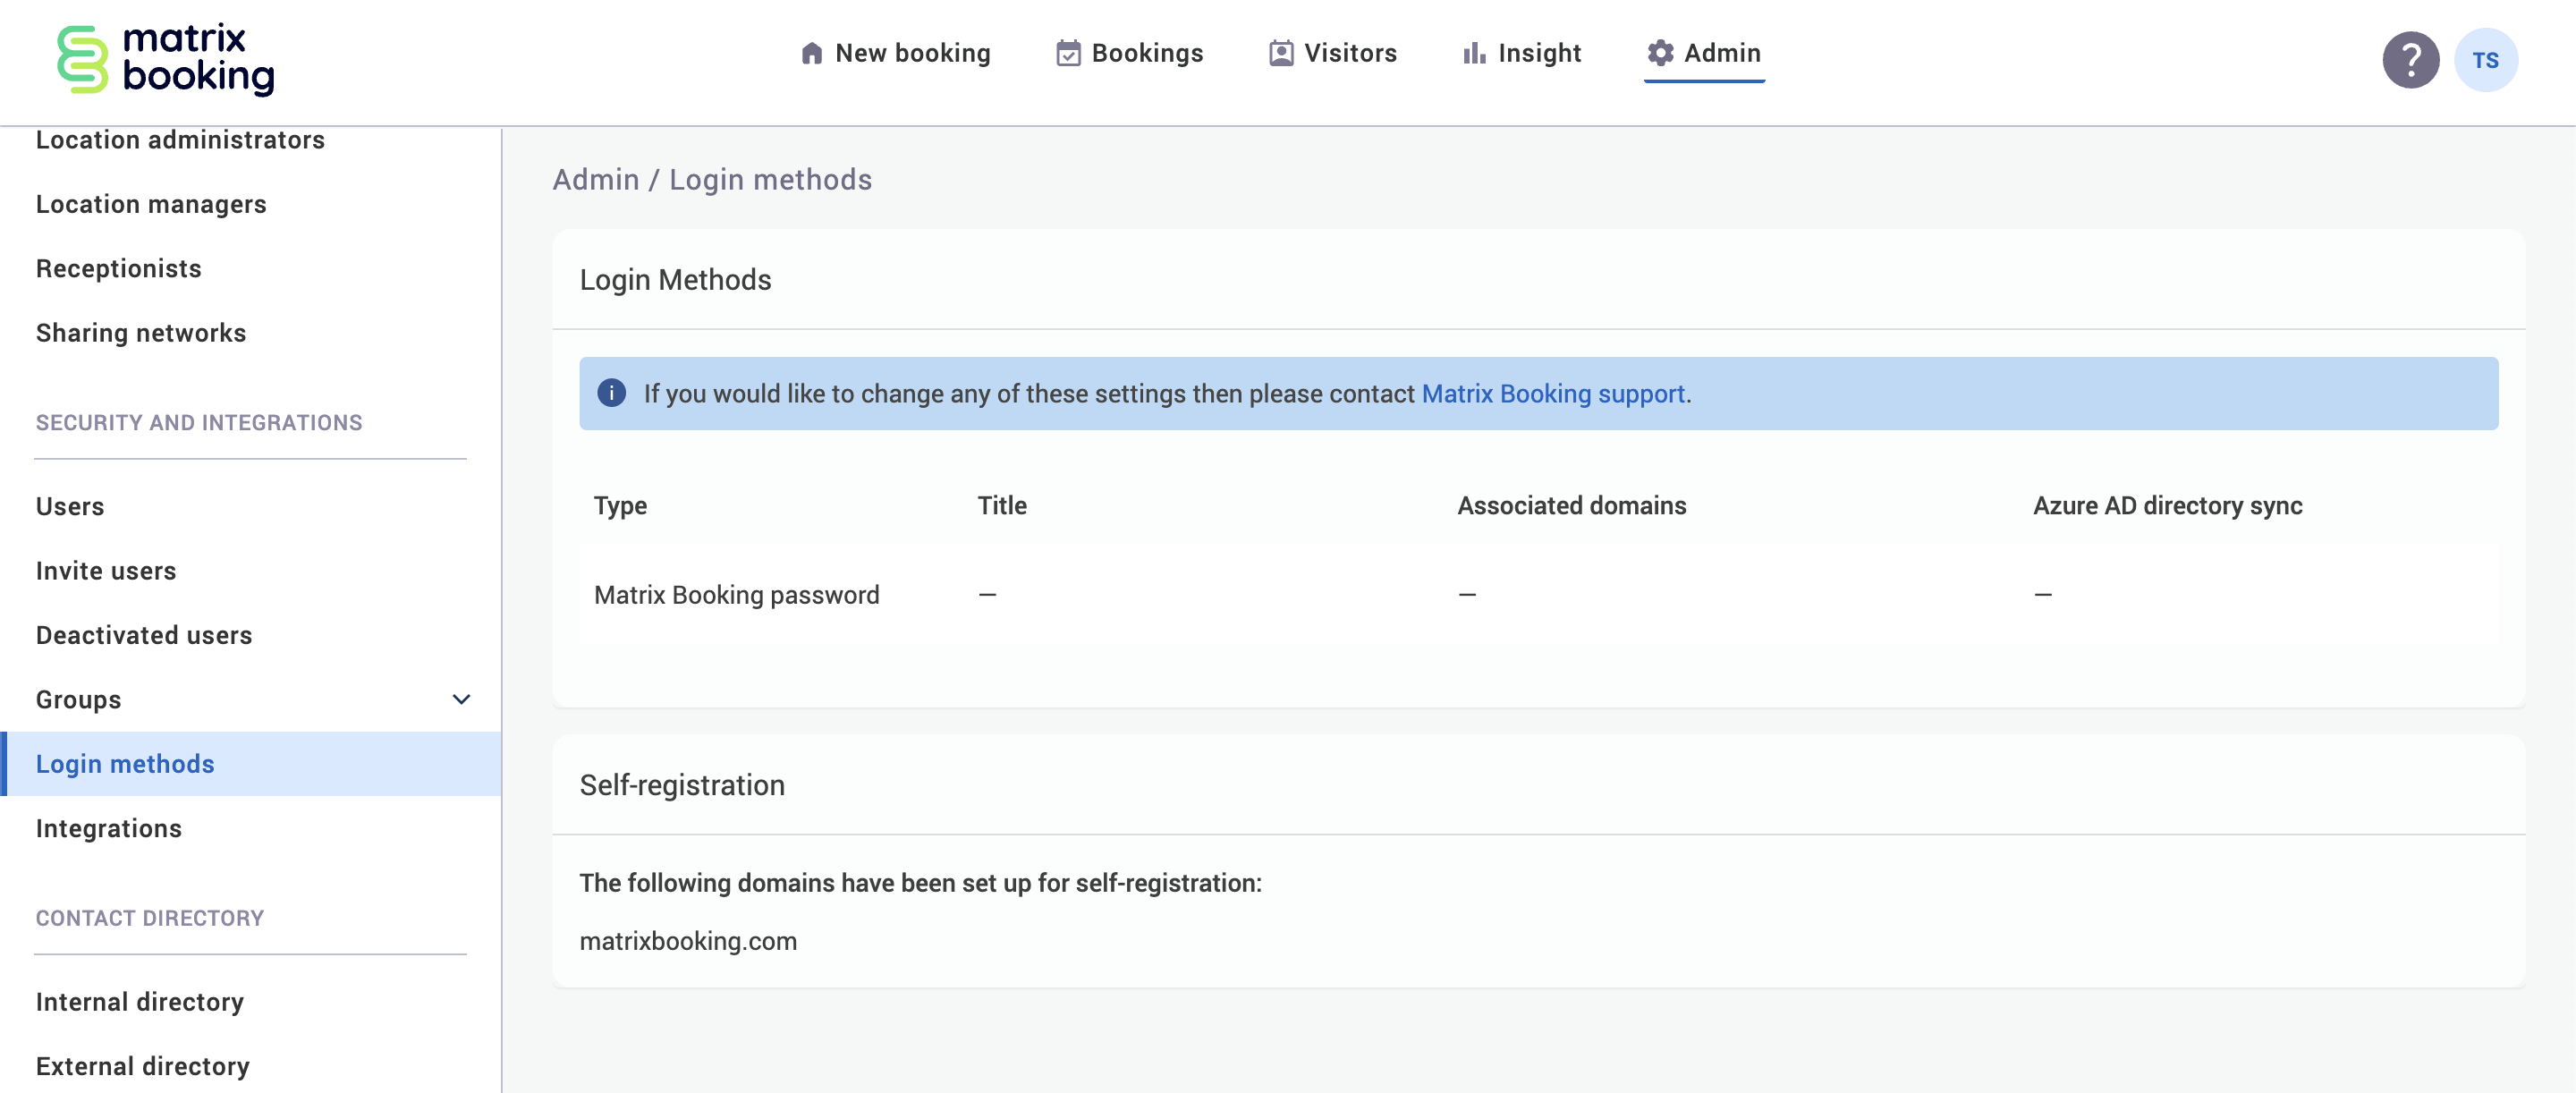Go to Sharing networks
This screenshot has width=2576, height=1093.
[140, 332]
